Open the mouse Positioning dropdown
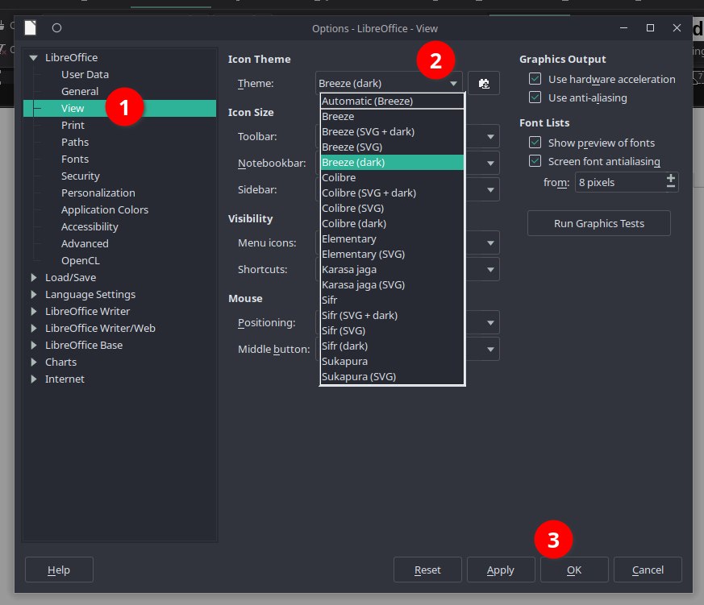This screenshot has height=605, width=704. point(490,323)
